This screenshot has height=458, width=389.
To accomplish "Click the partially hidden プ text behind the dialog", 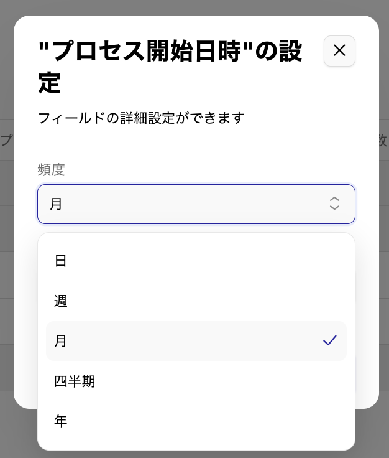I will coord(6,140).
